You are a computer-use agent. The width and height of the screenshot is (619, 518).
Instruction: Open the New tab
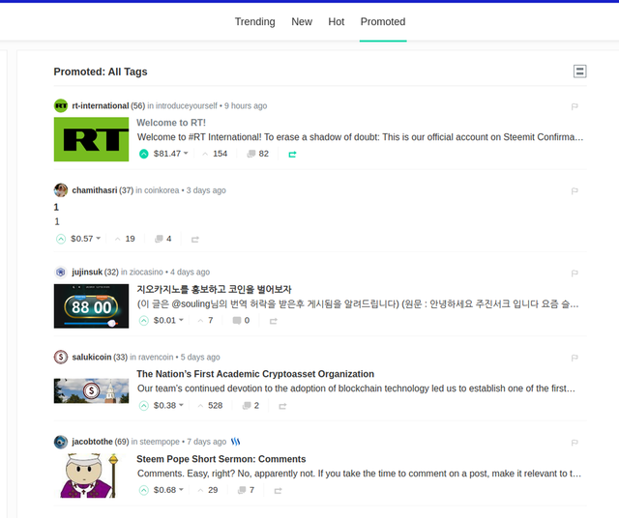pyautogui.click(x=302, y=21)
